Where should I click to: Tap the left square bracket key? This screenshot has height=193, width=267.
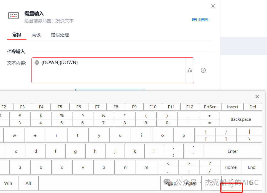pos(206,139)
